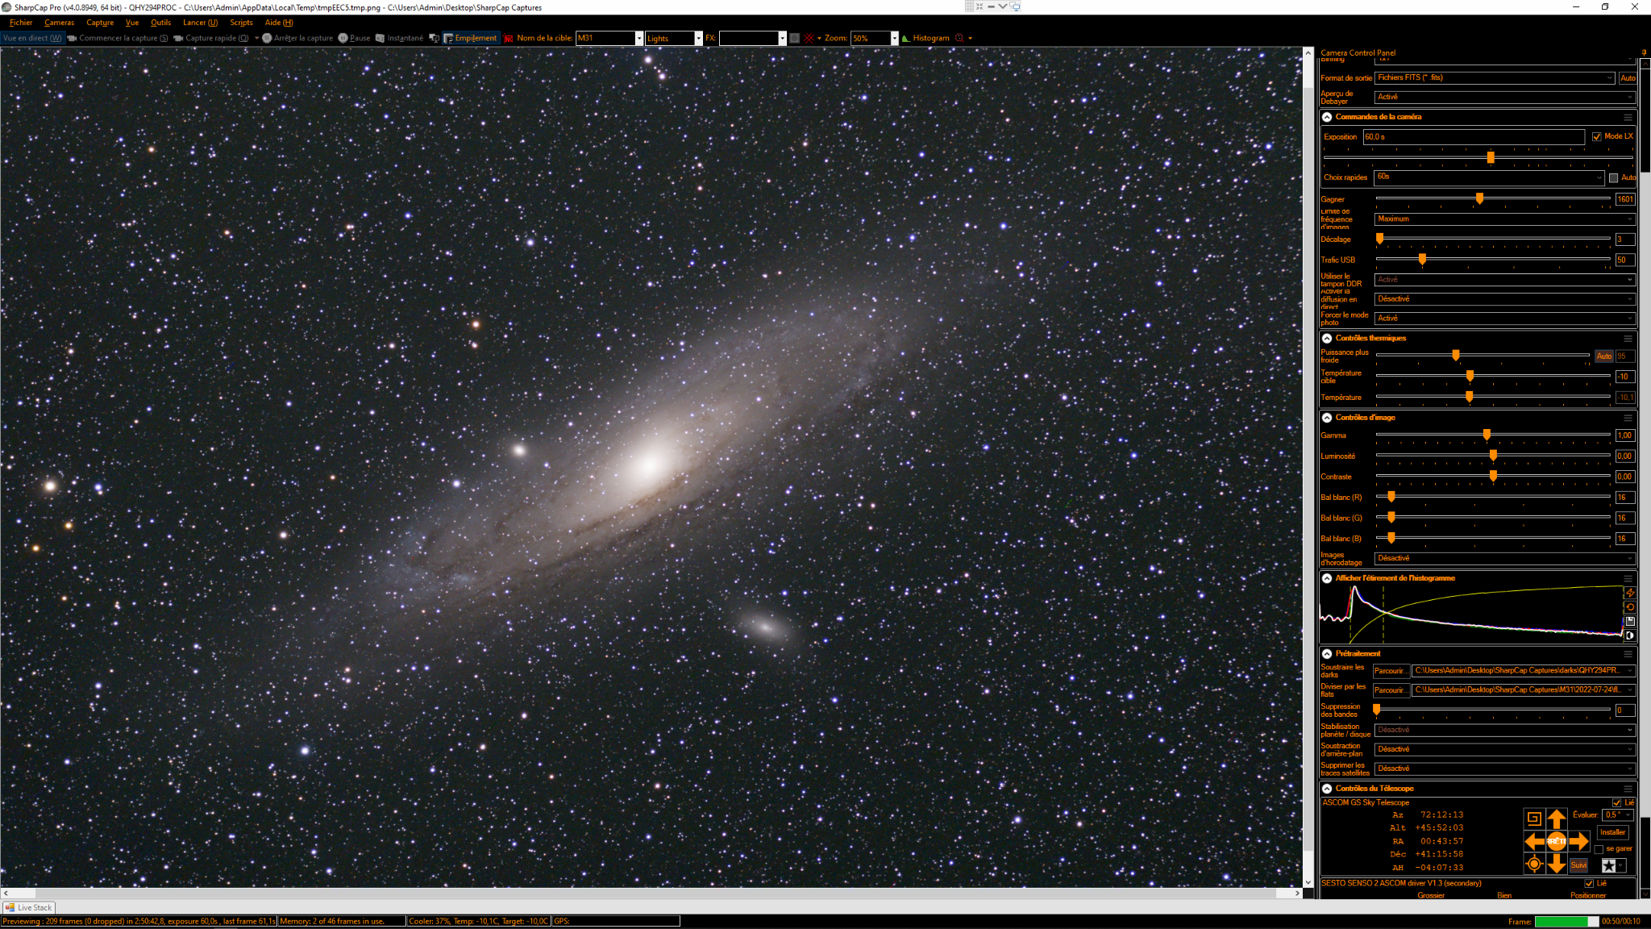Screen dimensions: 1651x929
Task: Switch to the Live Stack tab
Action: click(29, 908)
